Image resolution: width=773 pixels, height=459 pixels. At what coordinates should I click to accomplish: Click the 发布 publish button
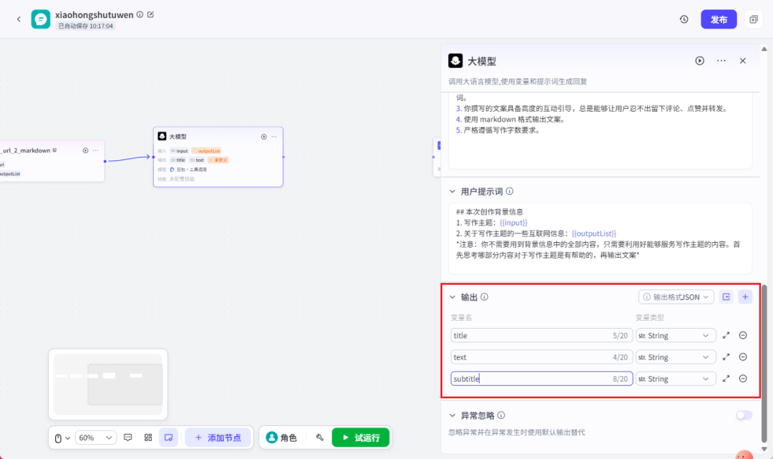pos(719,19)
